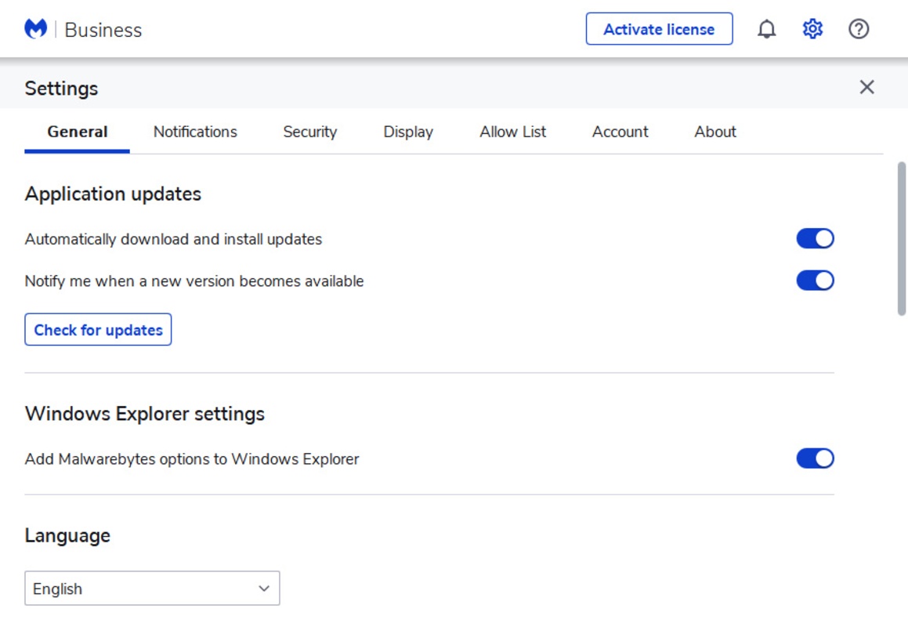
Task: Click the Activate license button
Action: (659, 29)
